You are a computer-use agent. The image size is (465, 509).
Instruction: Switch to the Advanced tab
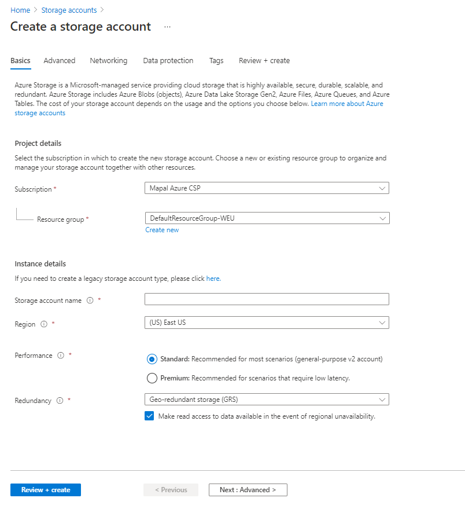59,61
